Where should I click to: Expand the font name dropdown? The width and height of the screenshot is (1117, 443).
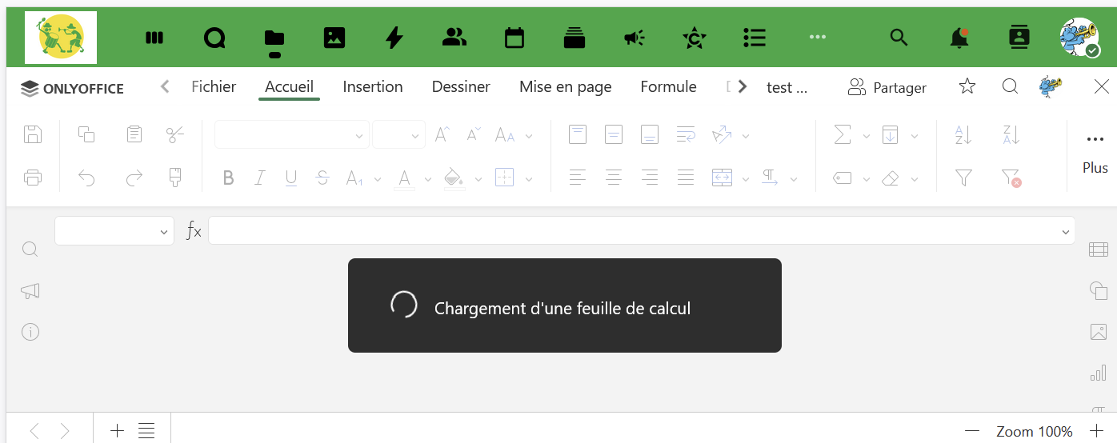tap(358, 137)
